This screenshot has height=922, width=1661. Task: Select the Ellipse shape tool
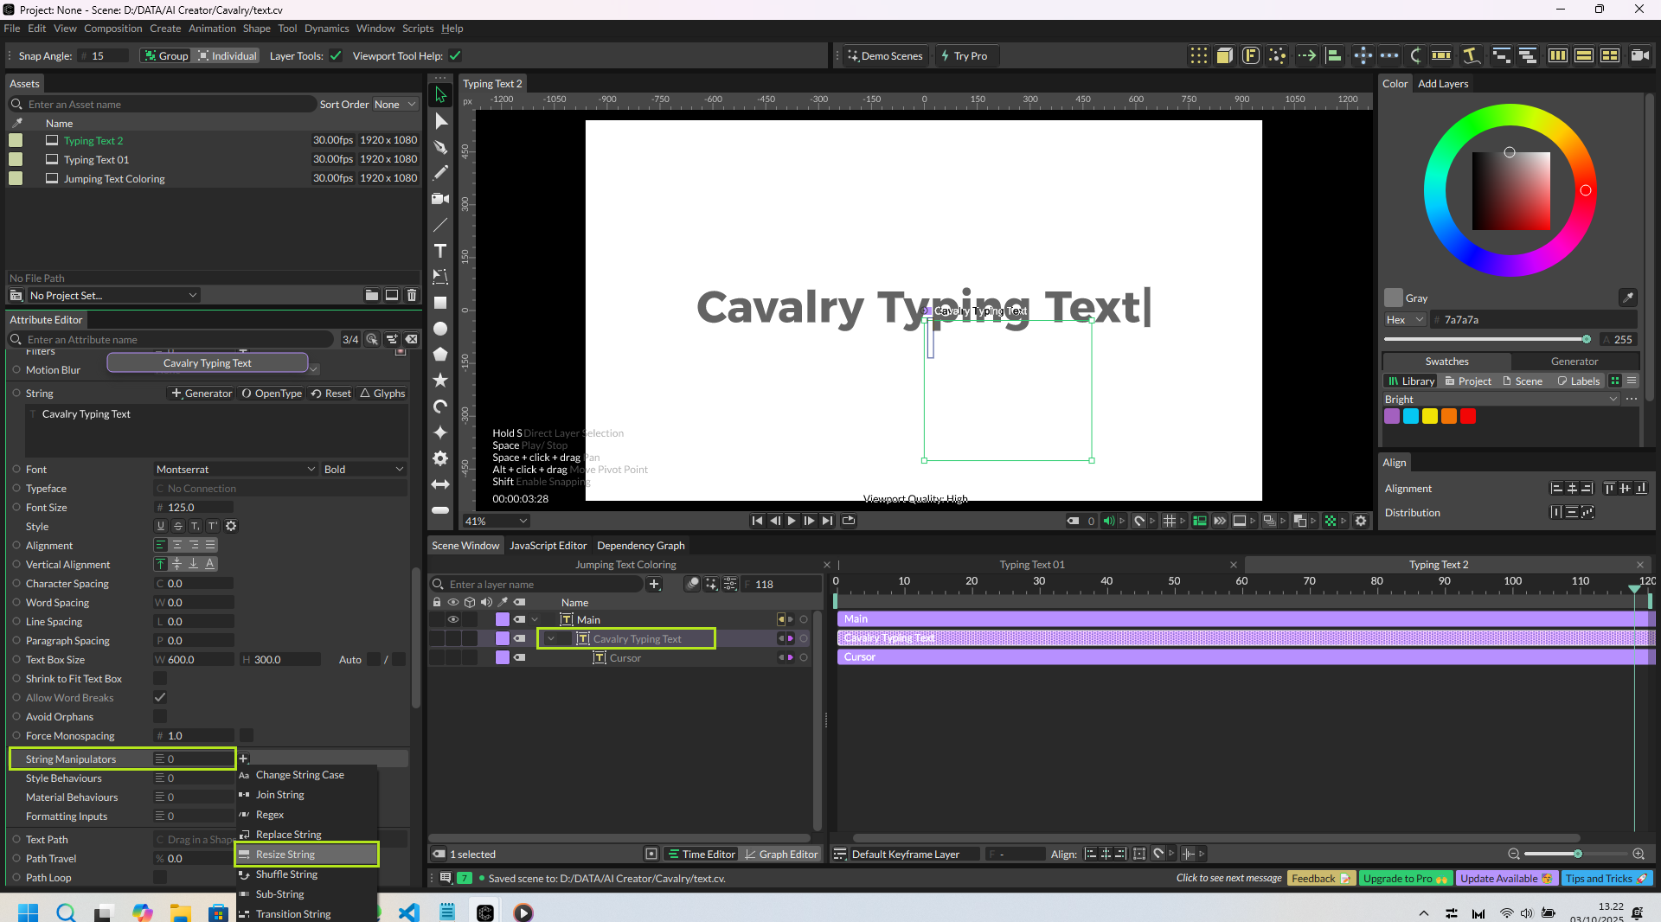(x=440, y=329)
